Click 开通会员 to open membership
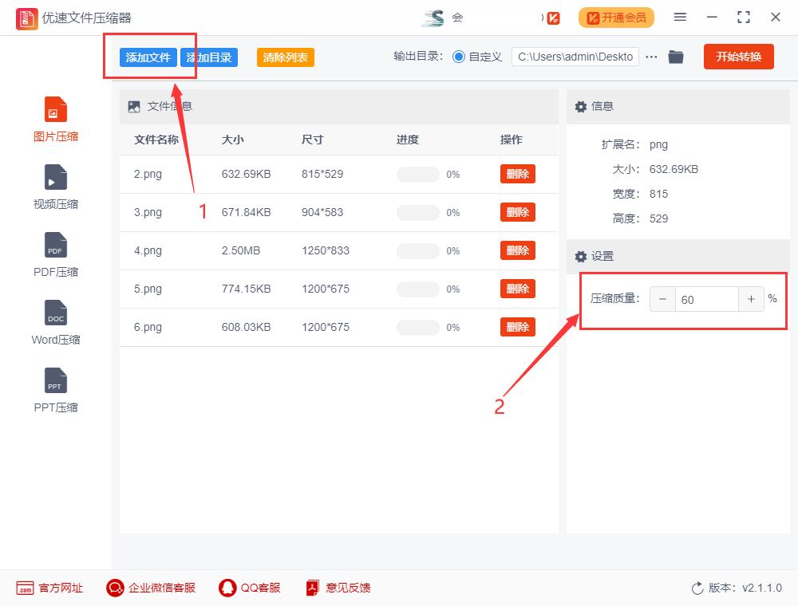 click(x=616, y=17)
